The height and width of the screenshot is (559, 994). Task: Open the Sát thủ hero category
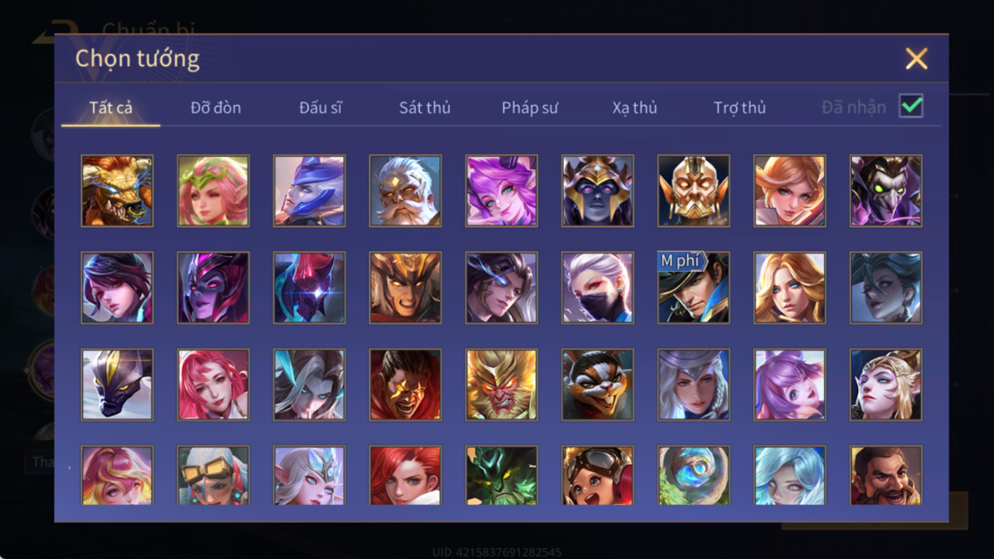[424, 108]
